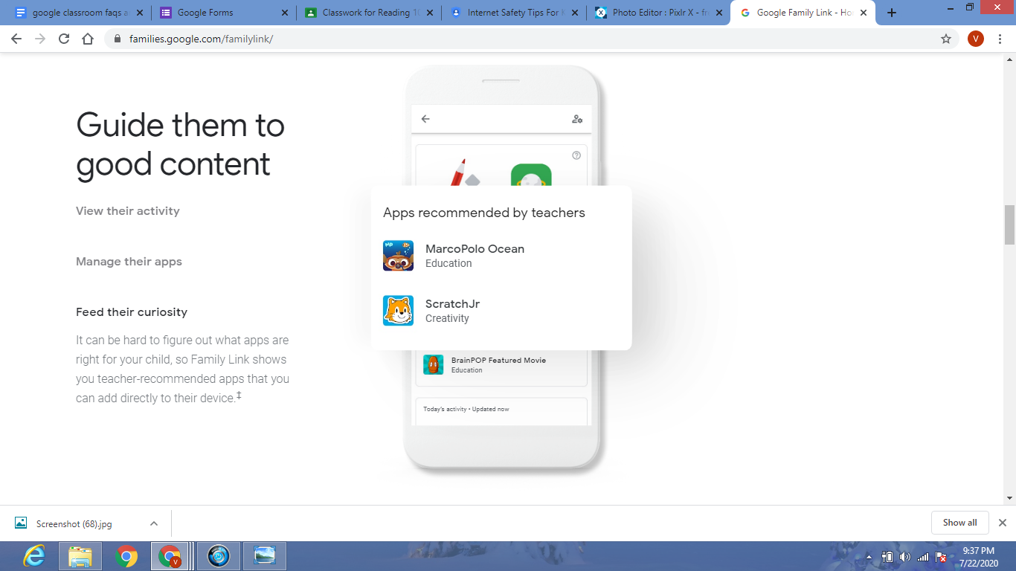
Task: Close the Google Forms tab
Action: pos(284,13)
